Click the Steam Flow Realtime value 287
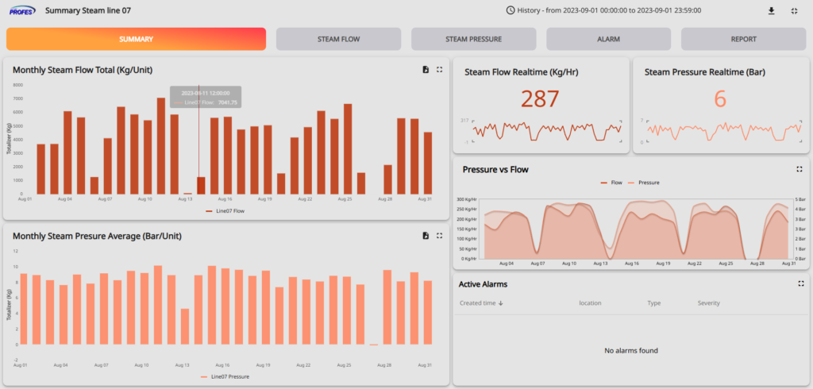Viewport: 813px width, 389px height. point(540,99)
